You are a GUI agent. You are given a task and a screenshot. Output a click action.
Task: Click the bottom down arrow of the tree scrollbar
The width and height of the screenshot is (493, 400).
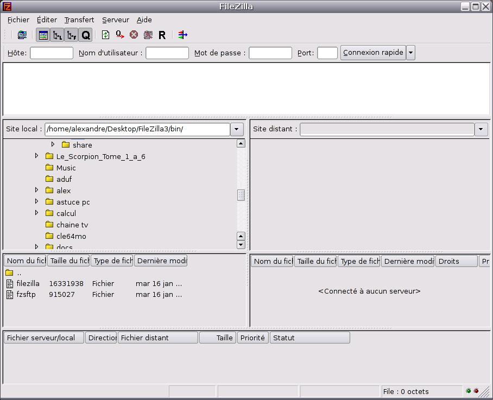(x=241, y=244)
